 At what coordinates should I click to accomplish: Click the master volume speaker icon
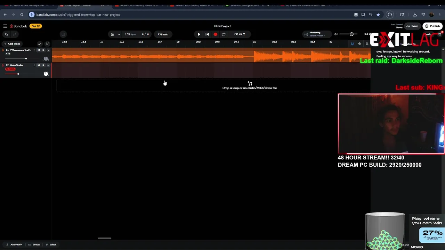click(336, 34)
